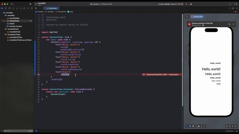
Task: Click the red error badge in activity bar
Action: point(187,4)
